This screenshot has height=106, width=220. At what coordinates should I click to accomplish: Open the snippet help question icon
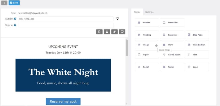pyautogui.click(x=15, y=25)
